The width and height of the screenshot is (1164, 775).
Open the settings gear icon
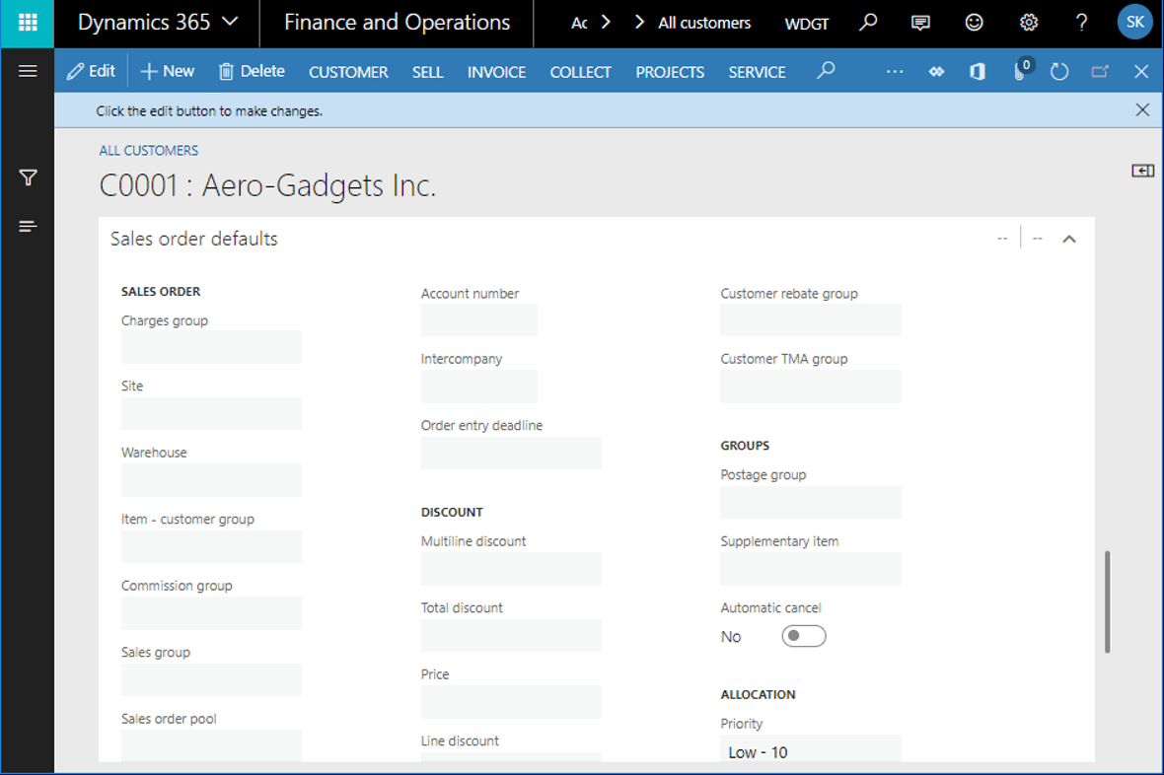click(x=1028, y=23)
